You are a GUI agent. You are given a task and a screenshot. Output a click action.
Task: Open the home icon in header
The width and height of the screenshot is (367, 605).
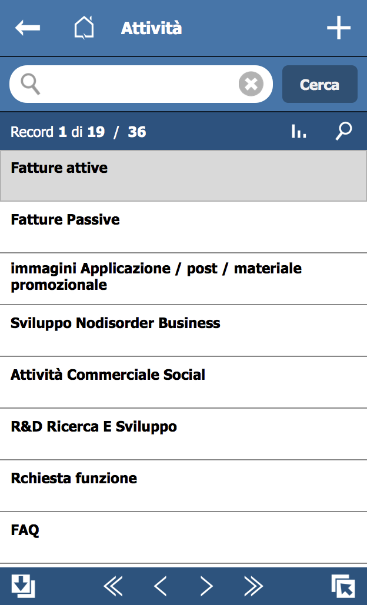click(84, 28)
